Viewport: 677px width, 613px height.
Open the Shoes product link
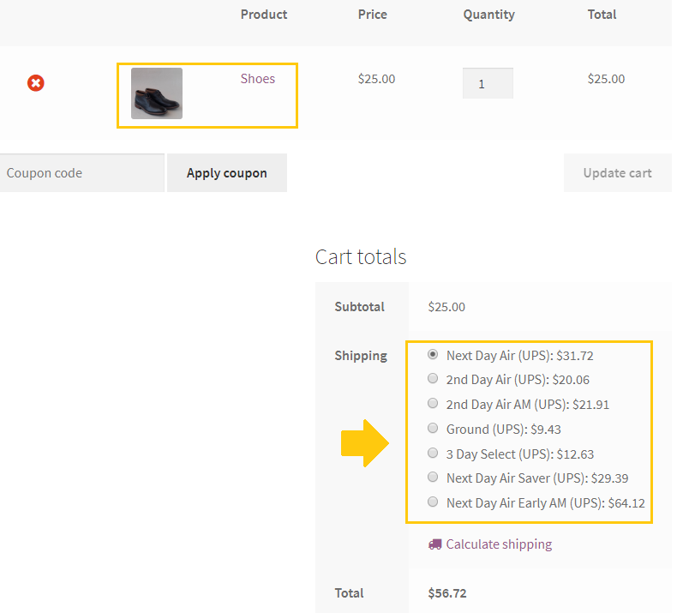coord(258,79)
